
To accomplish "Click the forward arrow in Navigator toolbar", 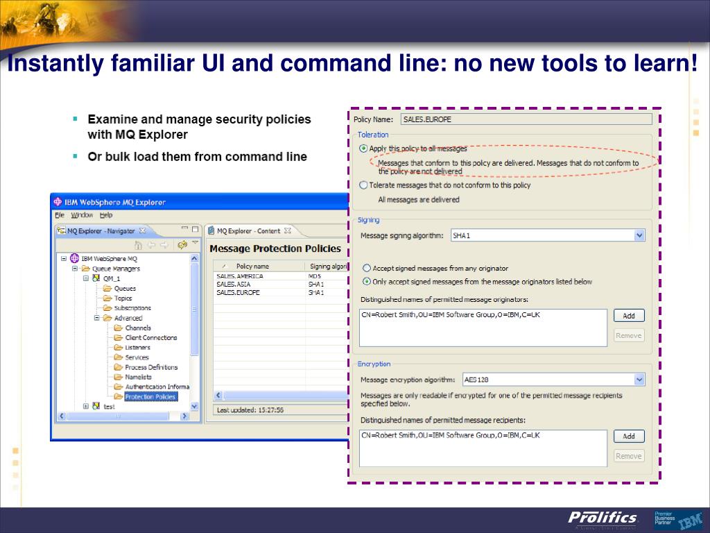I will click(x=164, y=245).
